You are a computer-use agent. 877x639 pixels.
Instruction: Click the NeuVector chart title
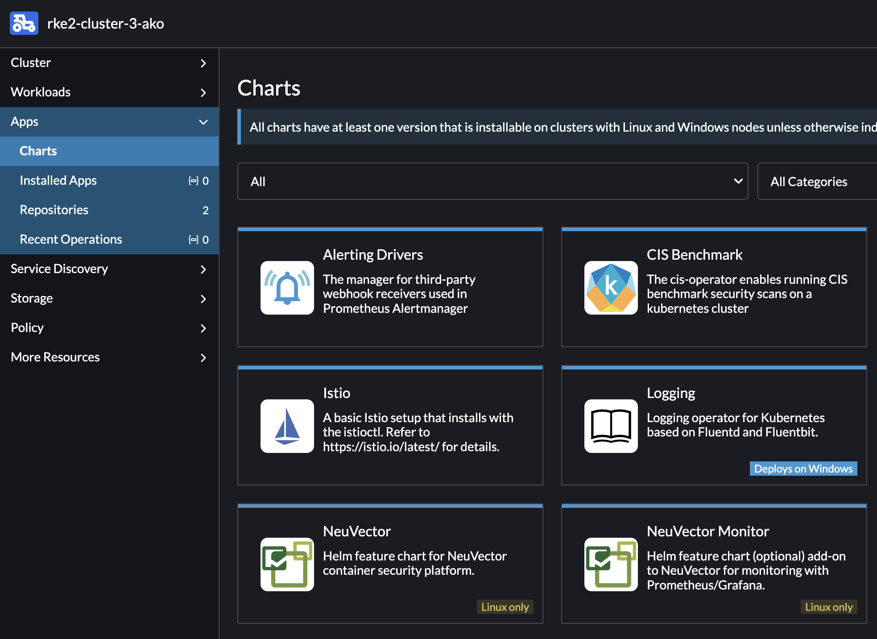[357, 531]
